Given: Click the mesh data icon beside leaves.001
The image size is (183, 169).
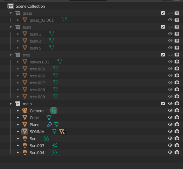Looking at the screenshot, I should click(60, 62).
